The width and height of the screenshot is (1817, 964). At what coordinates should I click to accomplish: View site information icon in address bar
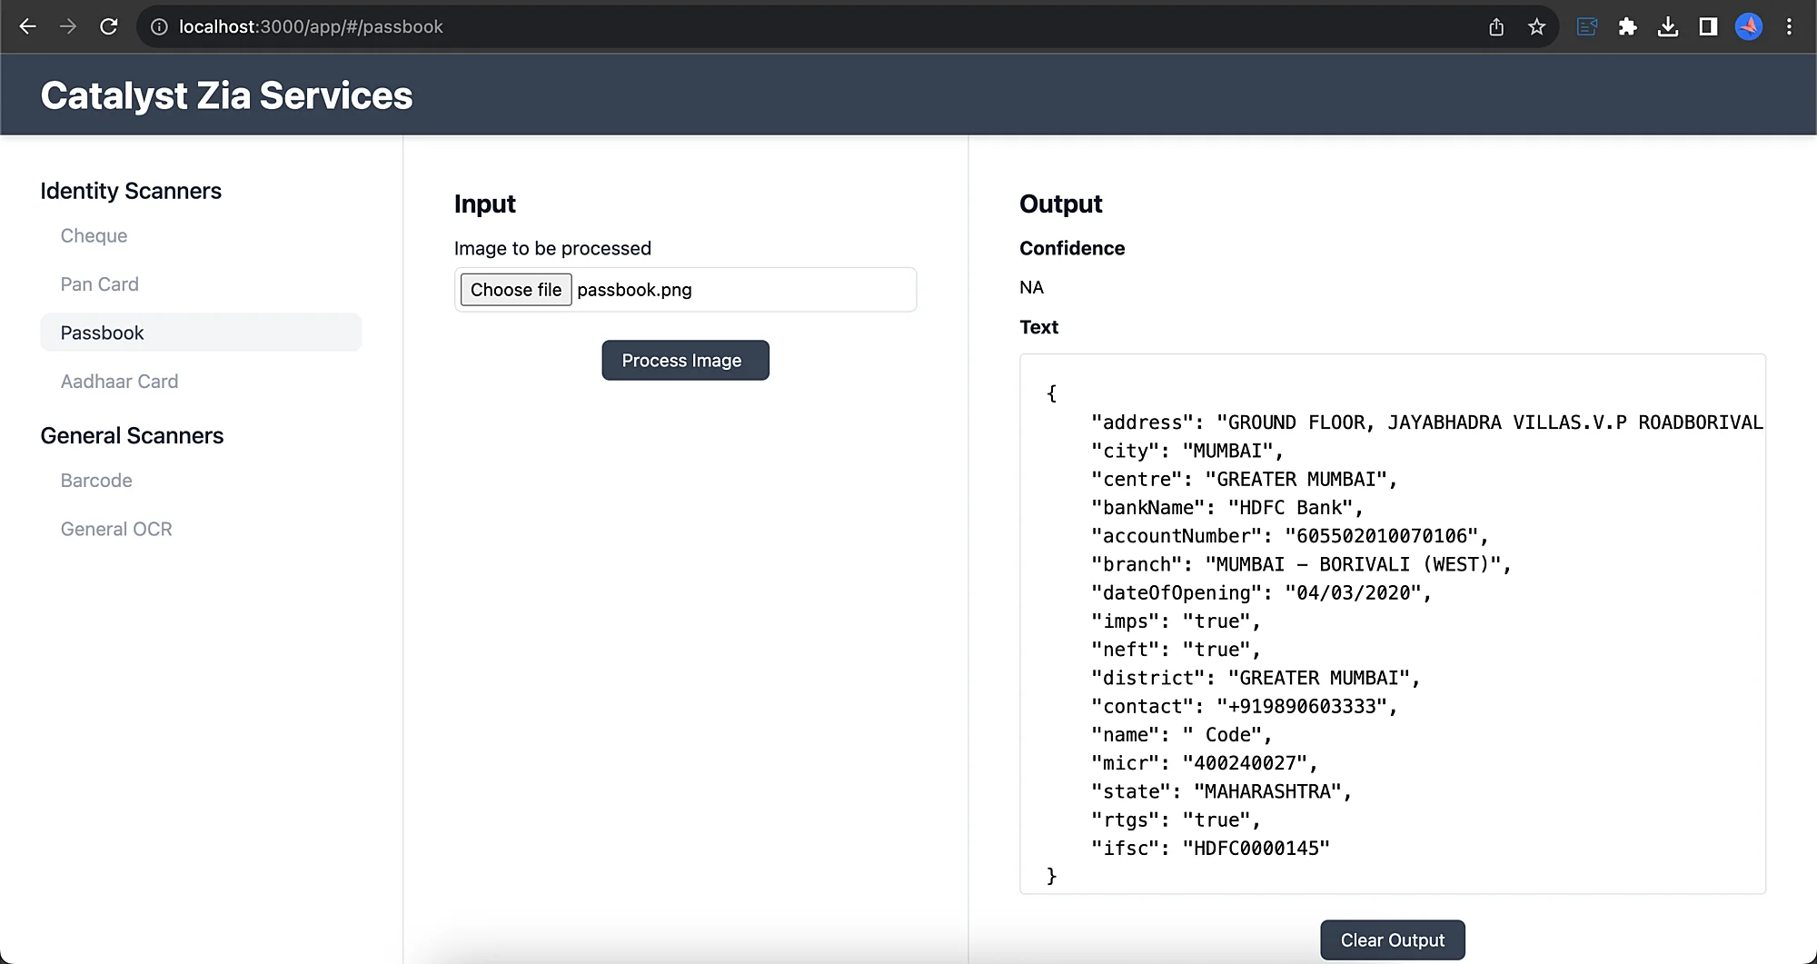159,27
